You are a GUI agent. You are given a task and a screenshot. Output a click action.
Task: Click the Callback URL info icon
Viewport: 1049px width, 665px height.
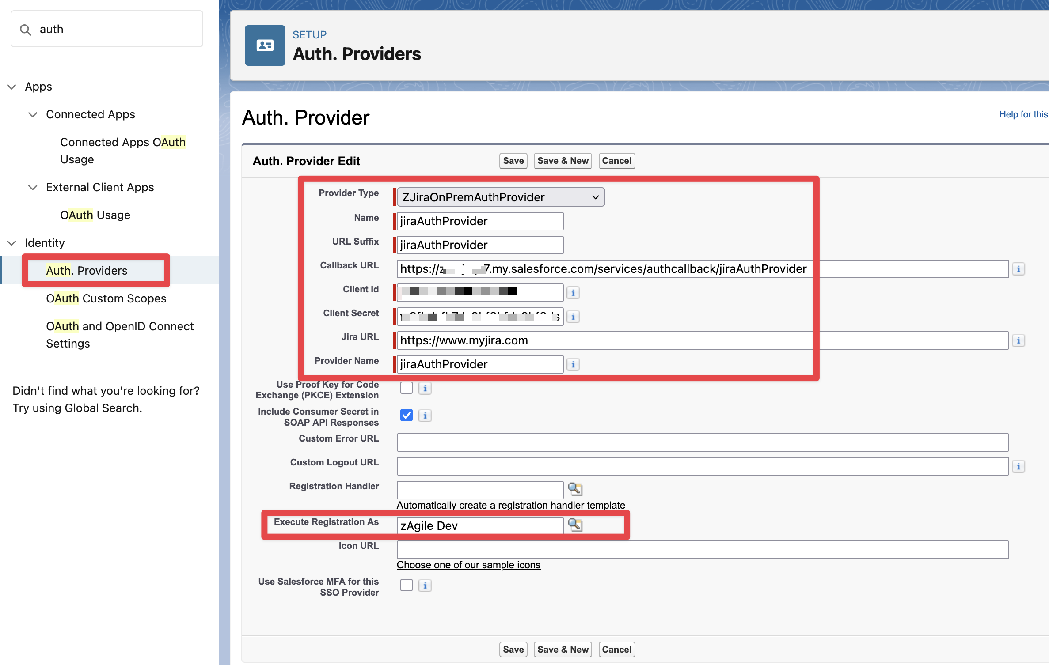point(1018,269)
